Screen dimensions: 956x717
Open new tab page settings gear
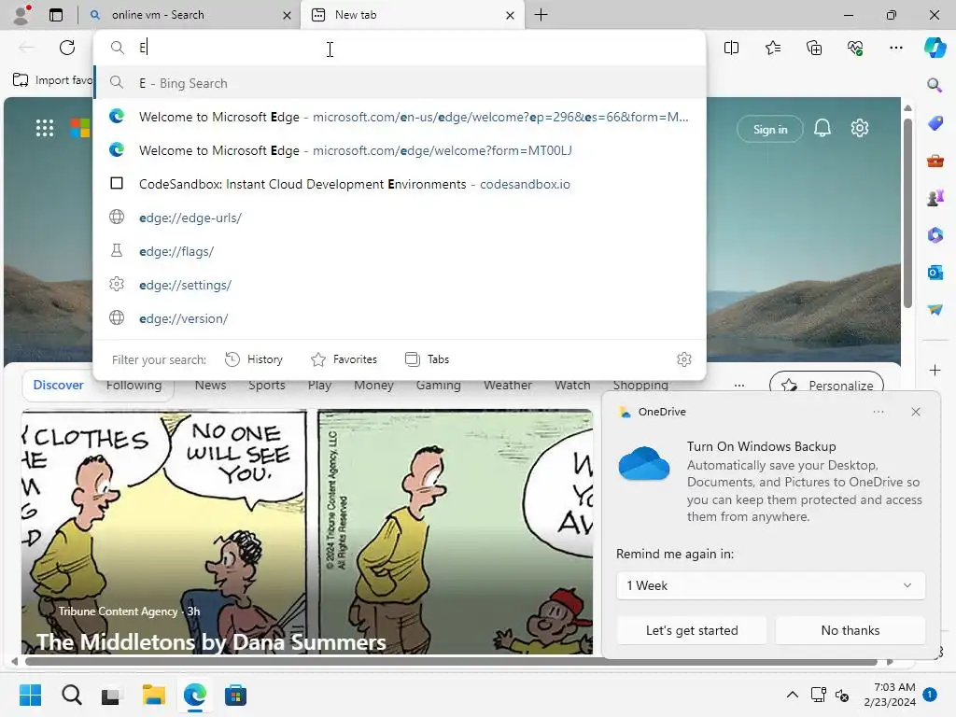[860, 128]
